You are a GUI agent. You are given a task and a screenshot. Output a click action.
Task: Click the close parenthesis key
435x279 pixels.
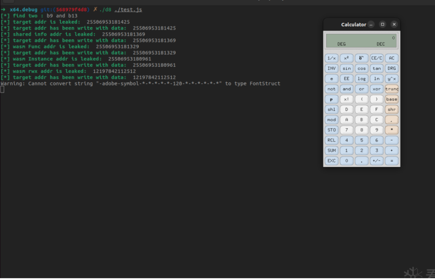[x=377, y=99]
